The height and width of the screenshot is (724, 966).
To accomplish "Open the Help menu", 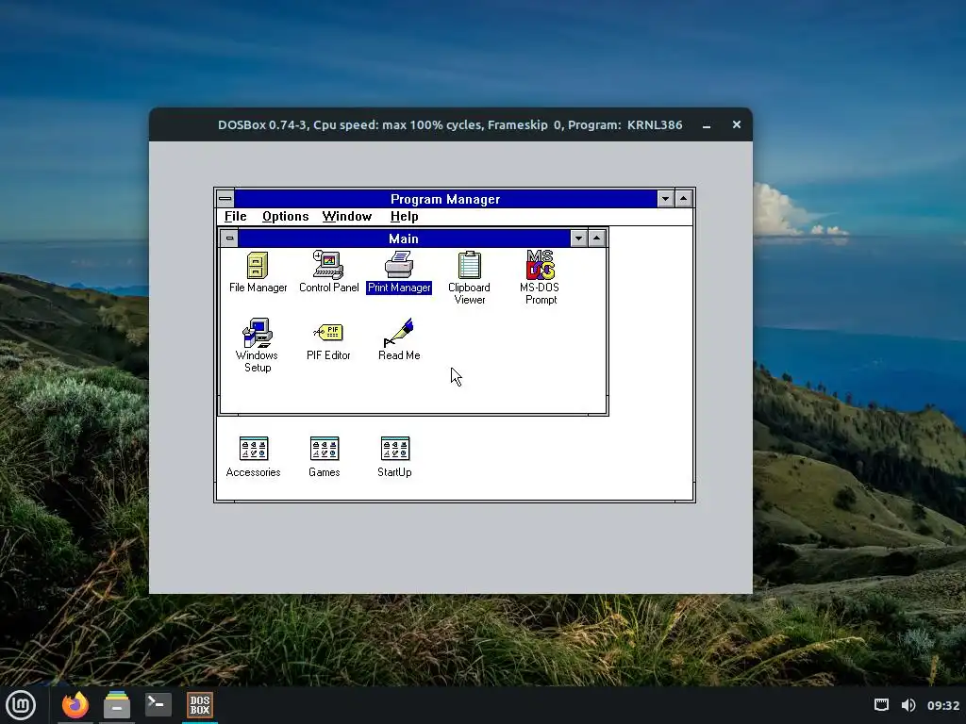I will pyautogui.click(x=404, y=216).
